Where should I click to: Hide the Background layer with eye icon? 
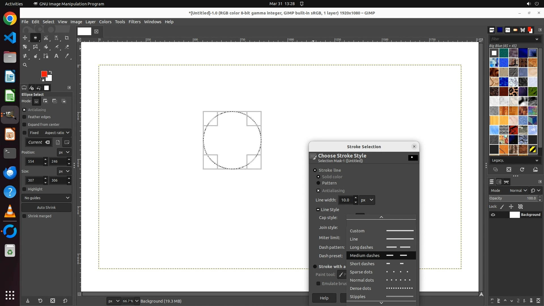493,215
